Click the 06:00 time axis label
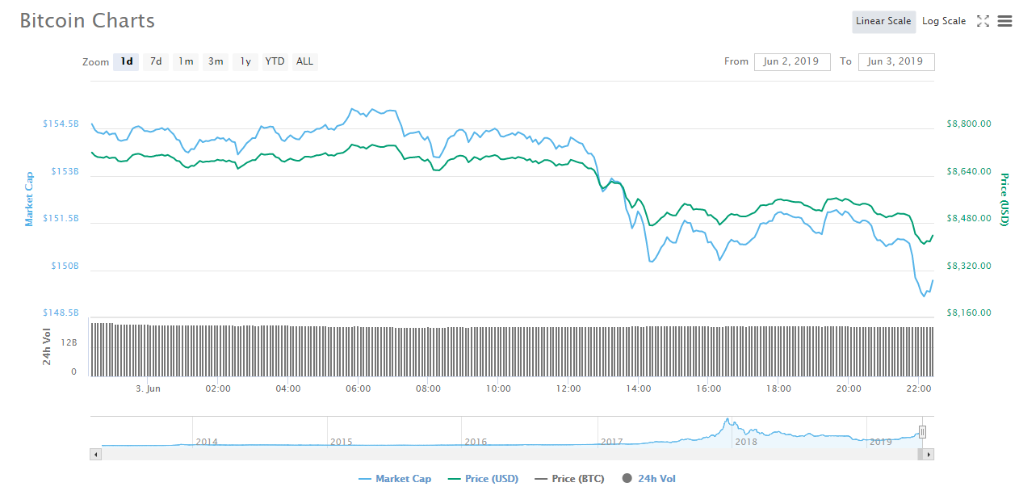 [358, 388]
